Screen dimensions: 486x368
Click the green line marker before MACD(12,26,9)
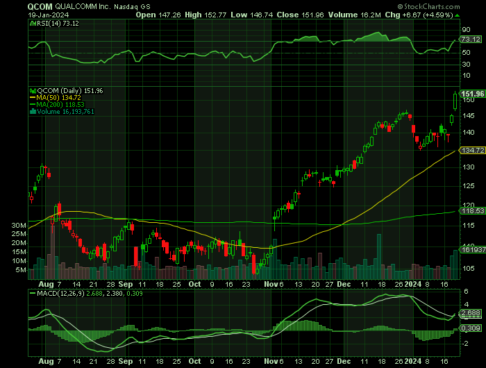tap(33, 293)
